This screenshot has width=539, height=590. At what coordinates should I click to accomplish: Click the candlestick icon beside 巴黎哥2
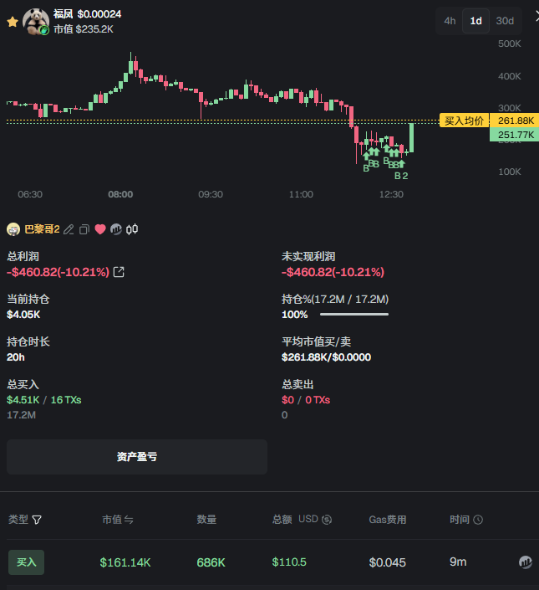click(132, 229)
